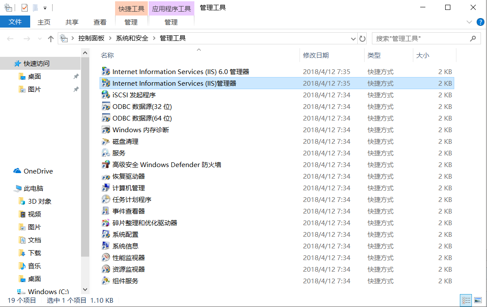The height and width of the screenshot is (307, 487).
Task: Open the address bar history dropdown
Action: coord(353,39)
